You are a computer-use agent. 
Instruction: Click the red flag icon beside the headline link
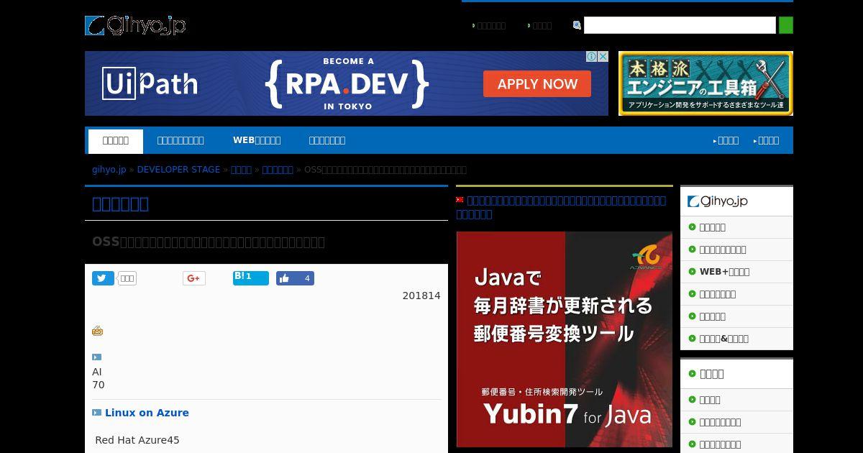(x=460, y=200)
